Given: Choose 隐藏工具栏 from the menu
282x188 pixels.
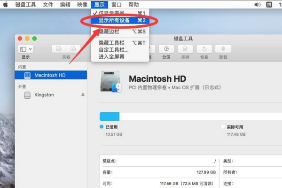Looking at the screenshot, I should 120,43.
